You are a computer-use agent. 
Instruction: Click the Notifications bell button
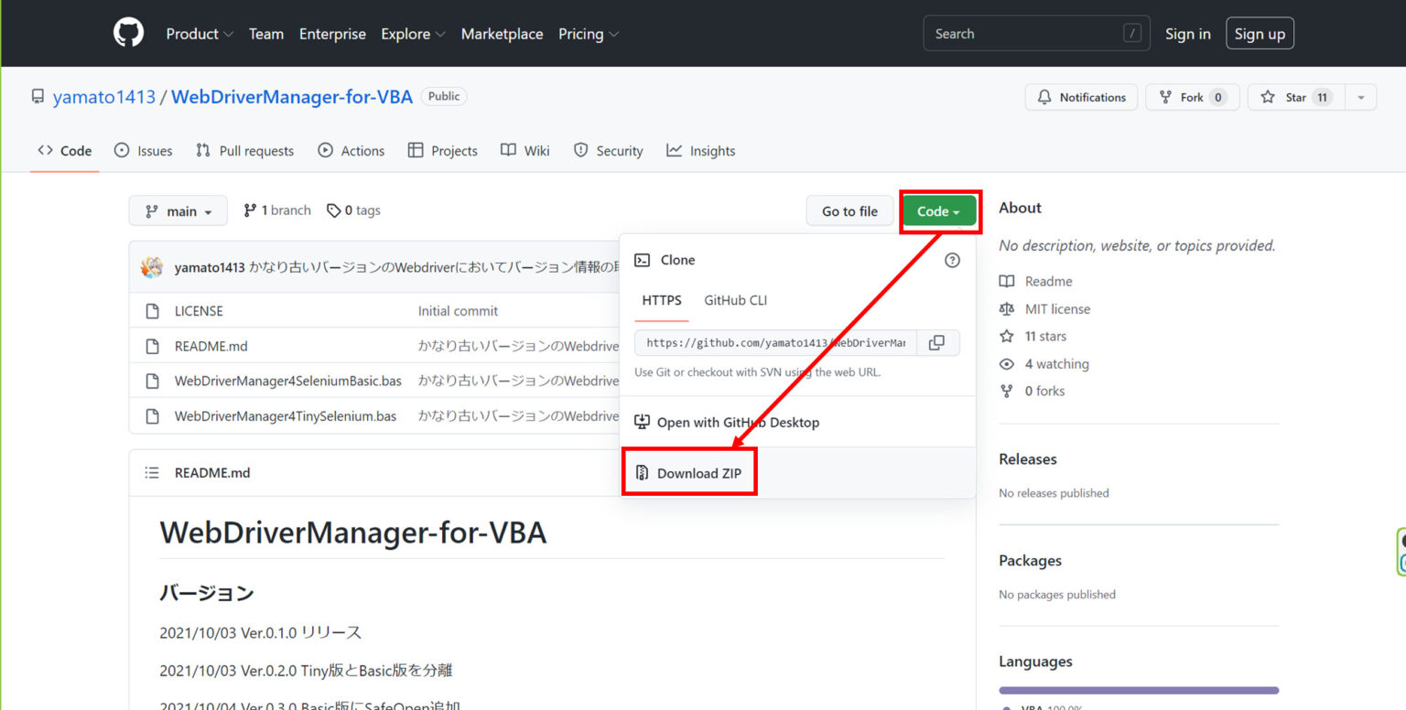(x=1081, y=97)
